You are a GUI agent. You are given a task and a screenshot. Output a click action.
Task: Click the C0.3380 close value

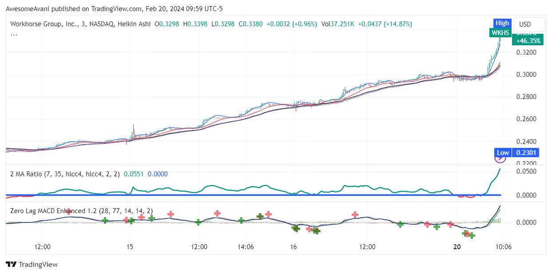[x=251, y=24]
